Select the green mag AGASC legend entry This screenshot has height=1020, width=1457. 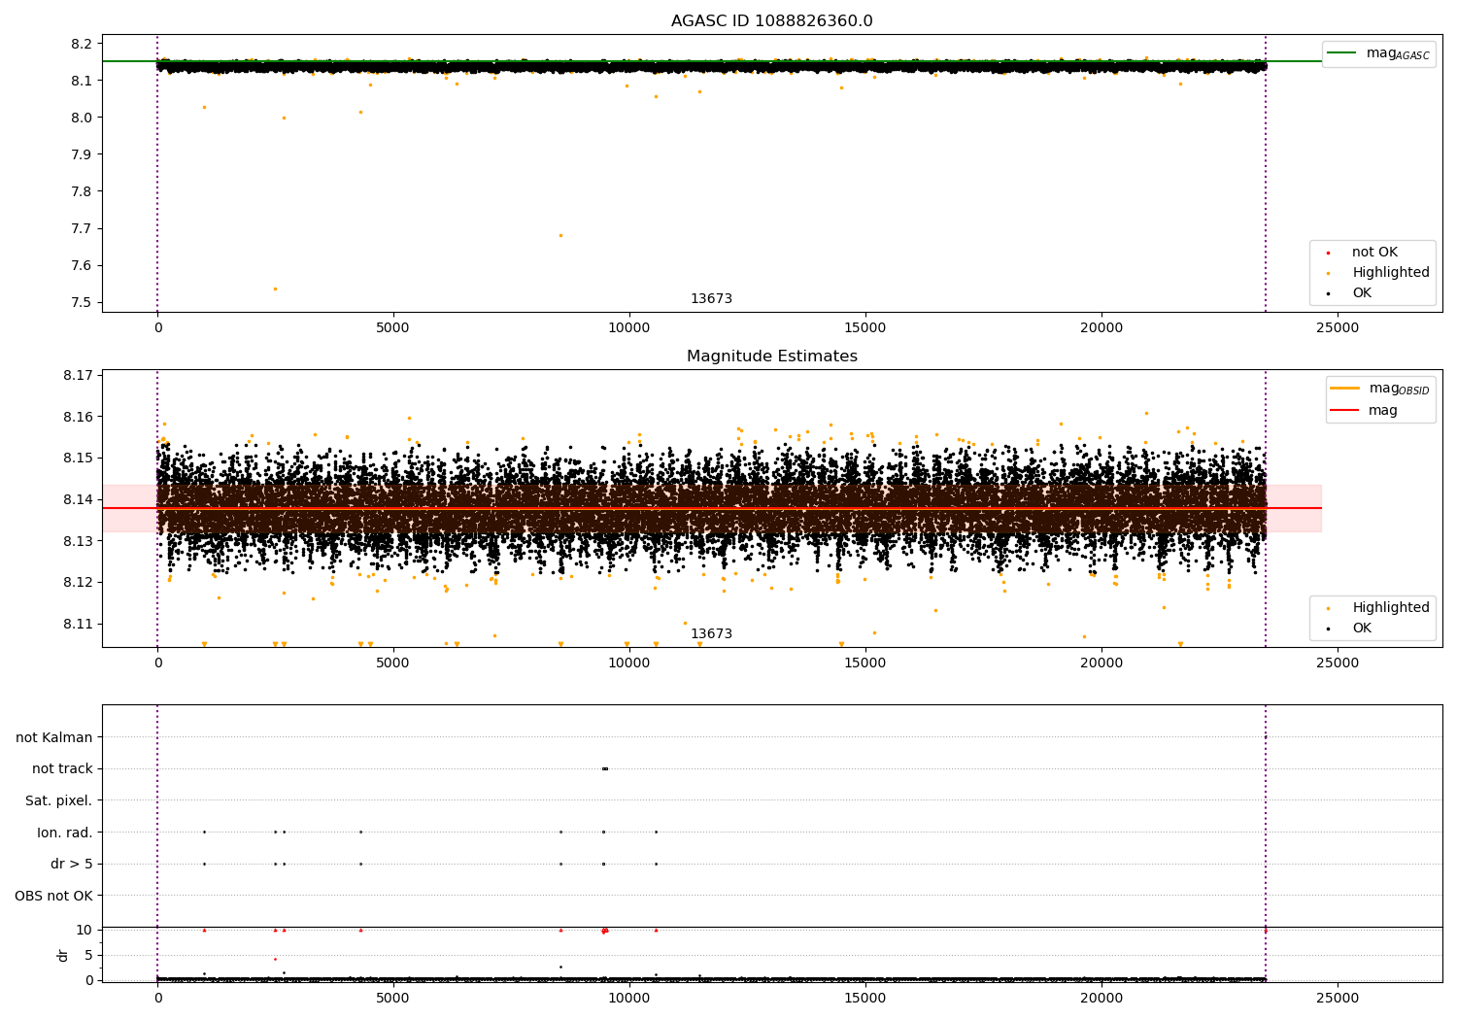coord(1378,53)
